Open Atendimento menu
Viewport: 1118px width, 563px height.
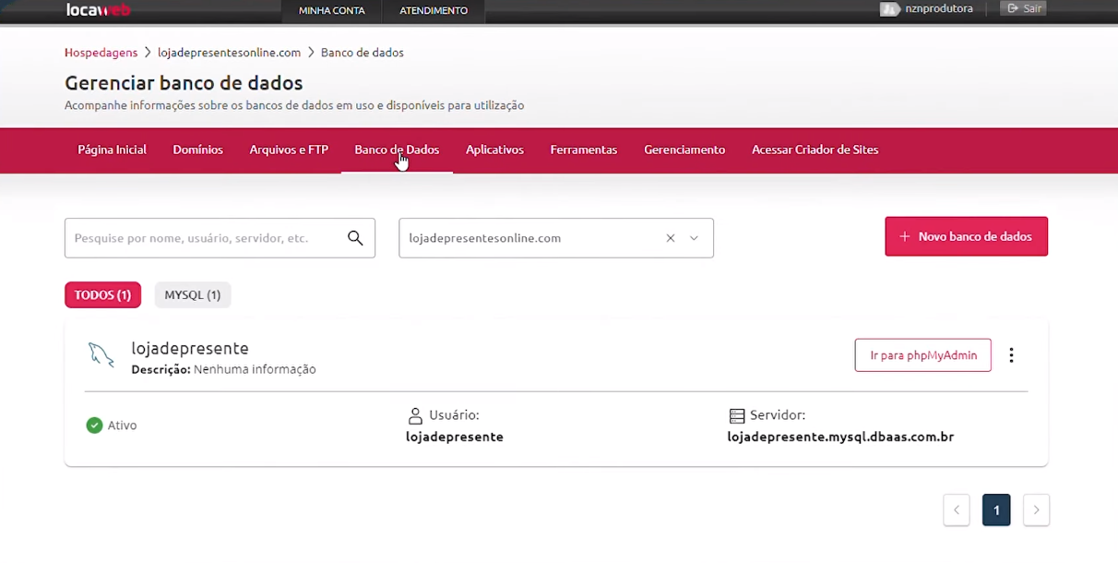pos(434,11)
